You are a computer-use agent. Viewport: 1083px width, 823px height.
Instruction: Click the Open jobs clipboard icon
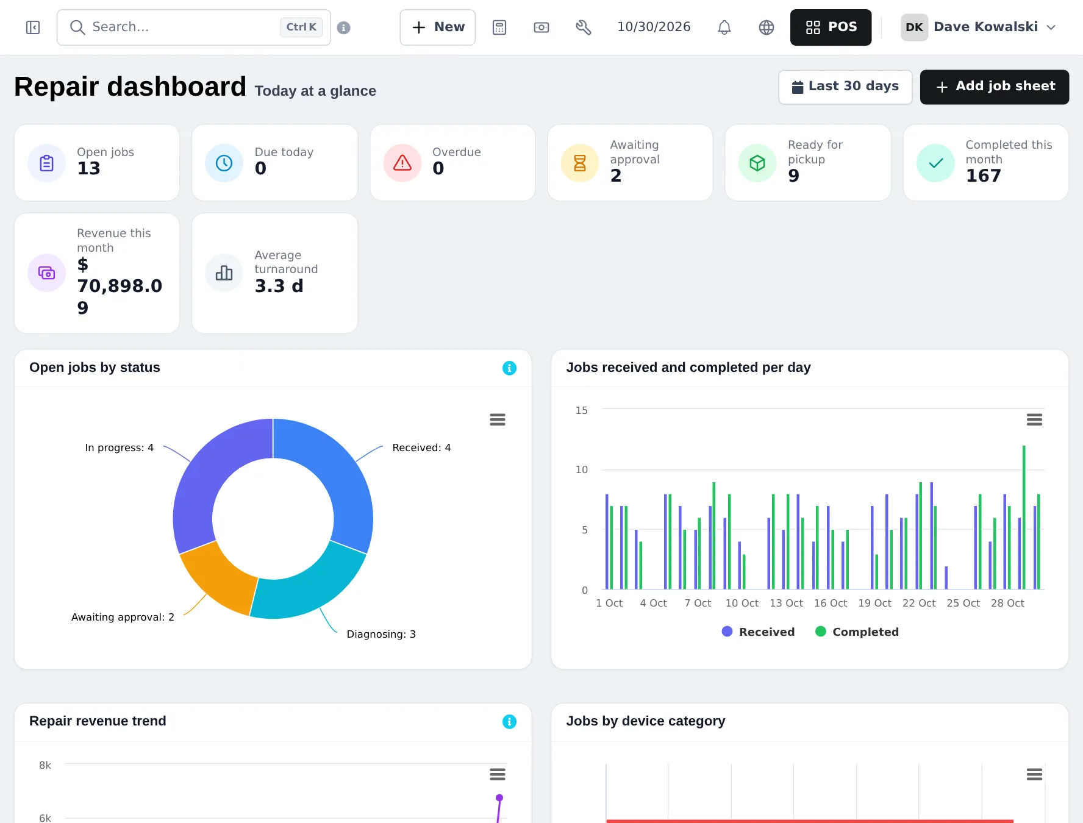point(46,163)
